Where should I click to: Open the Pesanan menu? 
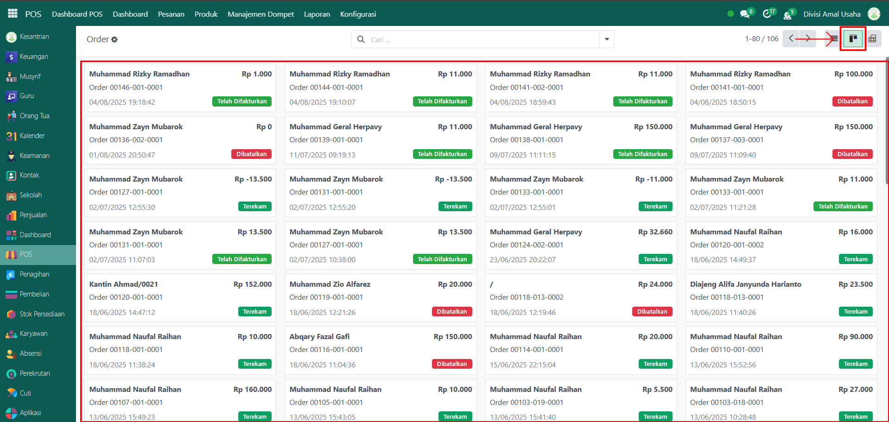coord(171,14)
